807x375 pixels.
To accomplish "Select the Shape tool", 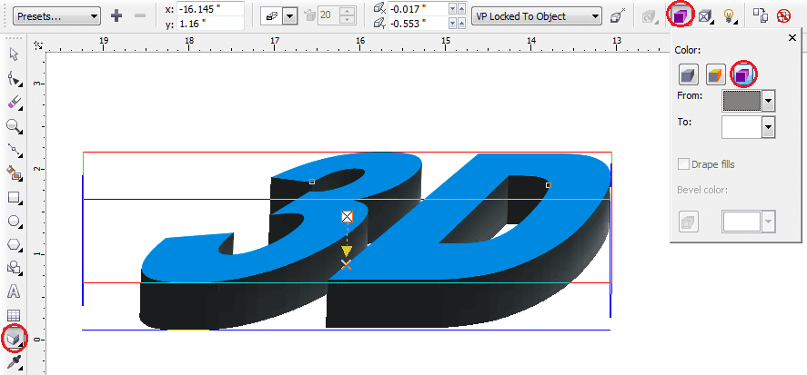I will 14,79.
